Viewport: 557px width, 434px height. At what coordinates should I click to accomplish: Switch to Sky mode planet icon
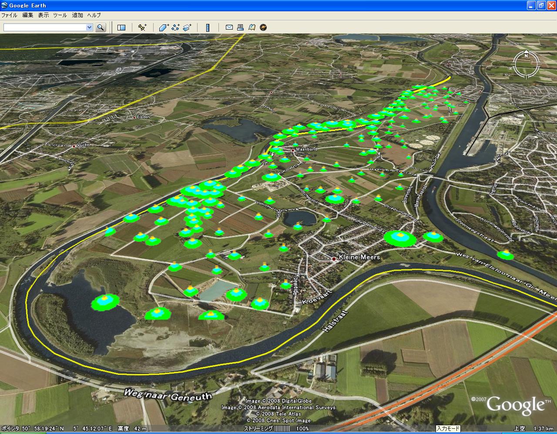pyautogui.click(x=263, y=27)
